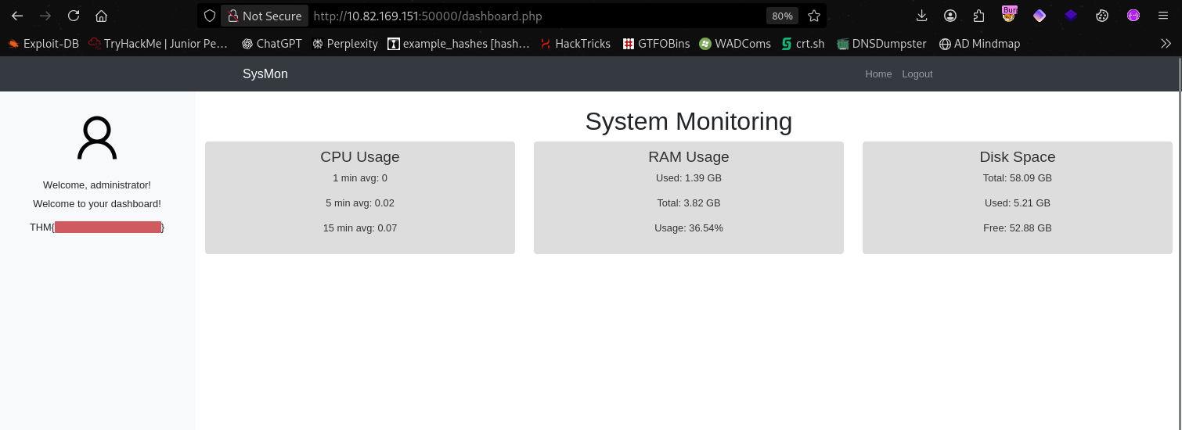The height and width of the screenshot is (430, 1182).
Task: Bookmark this page with the star
Action: 814,16
